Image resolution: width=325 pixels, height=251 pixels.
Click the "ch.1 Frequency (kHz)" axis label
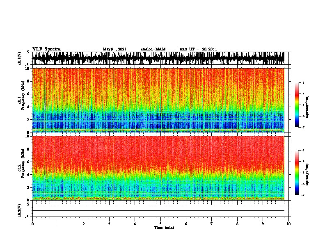pos(21,95)
